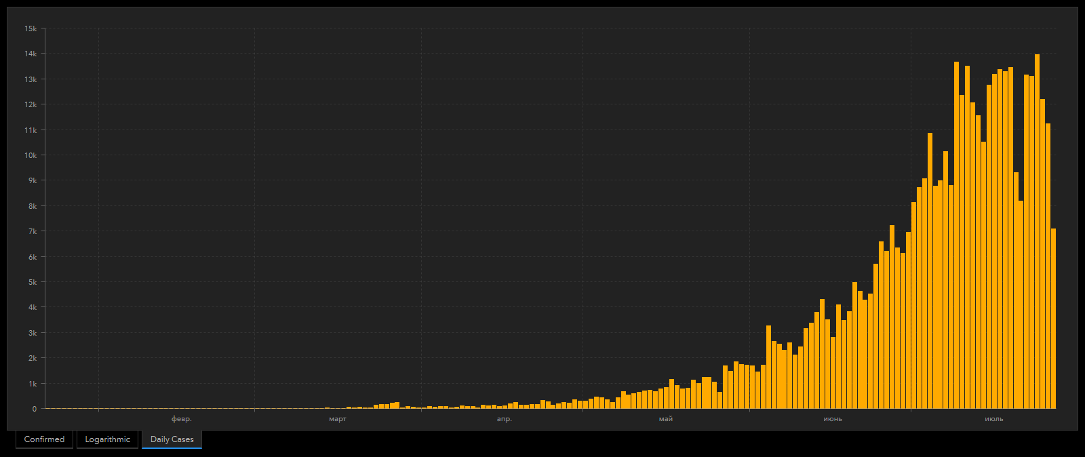Viewport: 1085px width, 457px height.
Task: Click the июль month label
Action: click(994, 419)
